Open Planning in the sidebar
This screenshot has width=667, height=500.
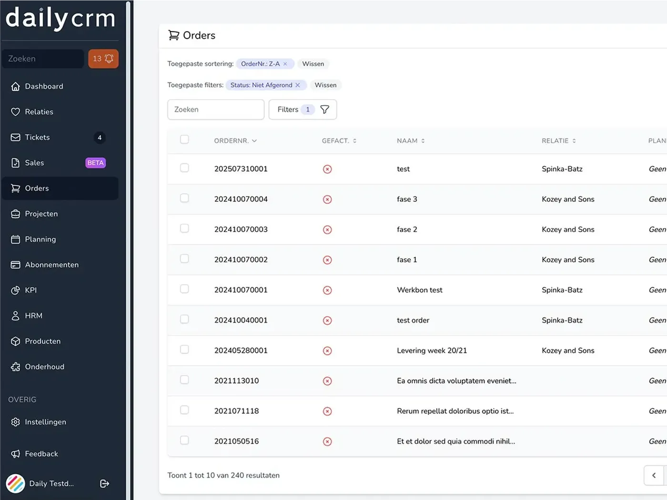60,239
